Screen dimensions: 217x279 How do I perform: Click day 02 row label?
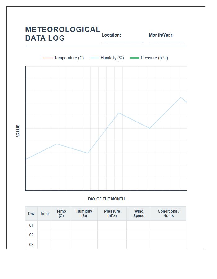(31, 235)
